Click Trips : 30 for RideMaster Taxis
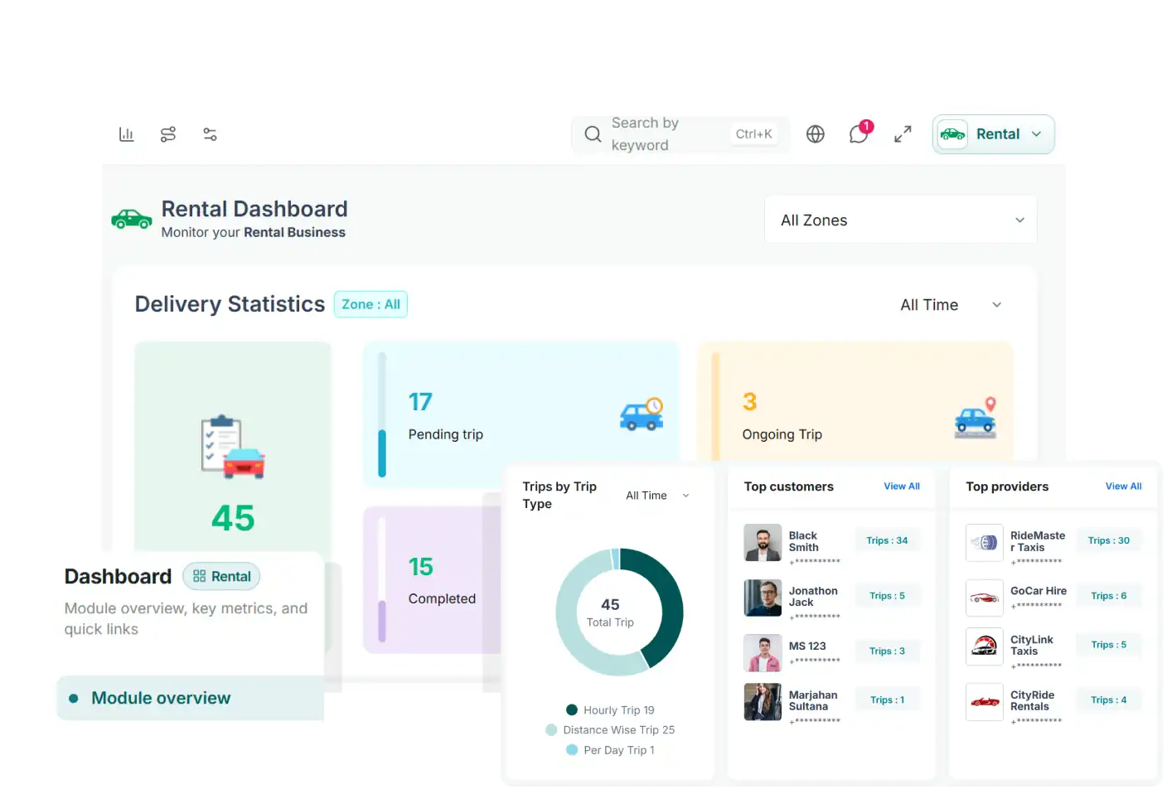 click(1109, 540)
